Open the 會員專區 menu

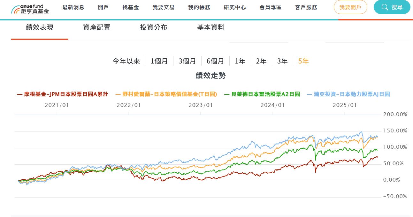(271, 7)
